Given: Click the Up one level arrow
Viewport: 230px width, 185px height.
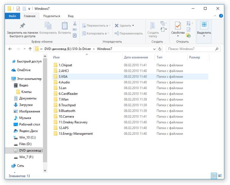Looking at the screenshot, I should point(30,49).
